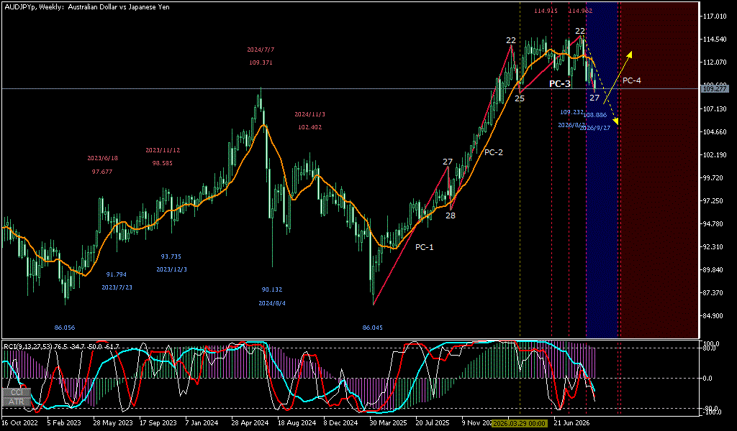Click the 109.371 high price label

[261, 62]
